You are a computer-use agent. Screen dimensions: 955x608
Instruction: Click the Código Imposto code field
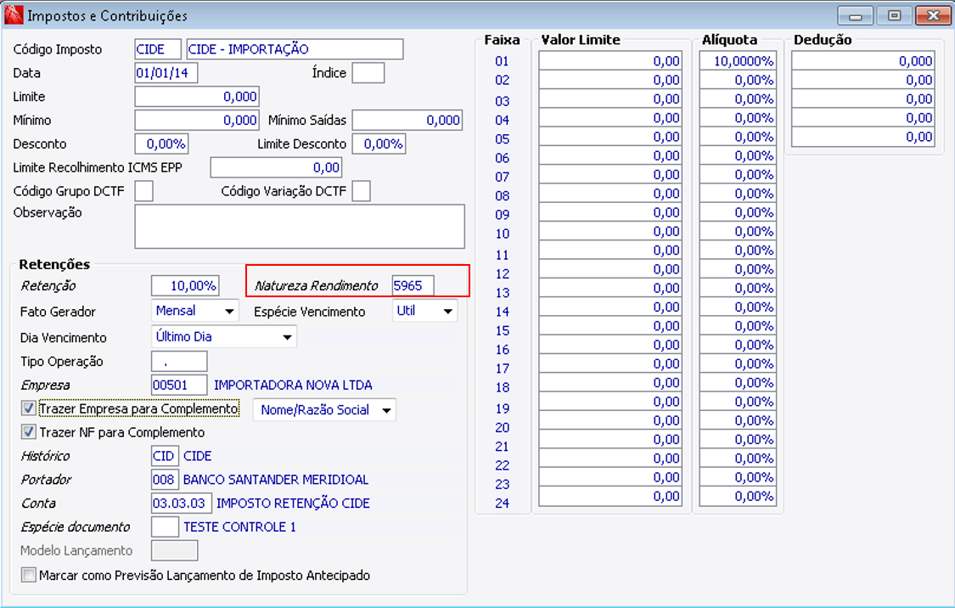(158, 48)
